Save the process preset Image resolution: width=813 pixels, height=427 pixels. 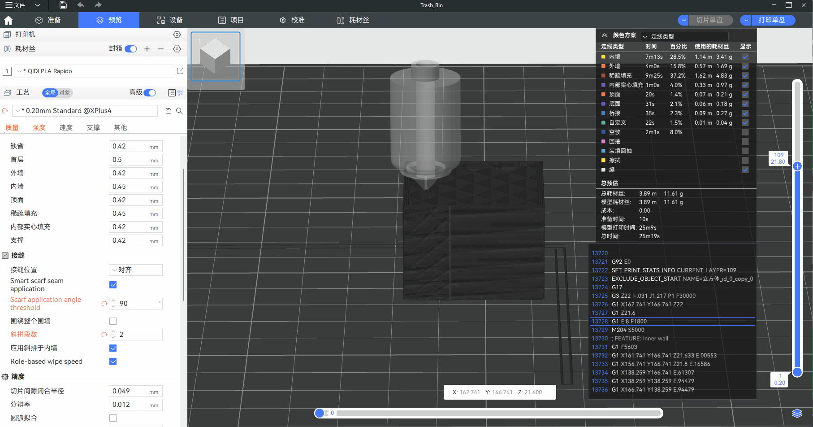point(169,111)
